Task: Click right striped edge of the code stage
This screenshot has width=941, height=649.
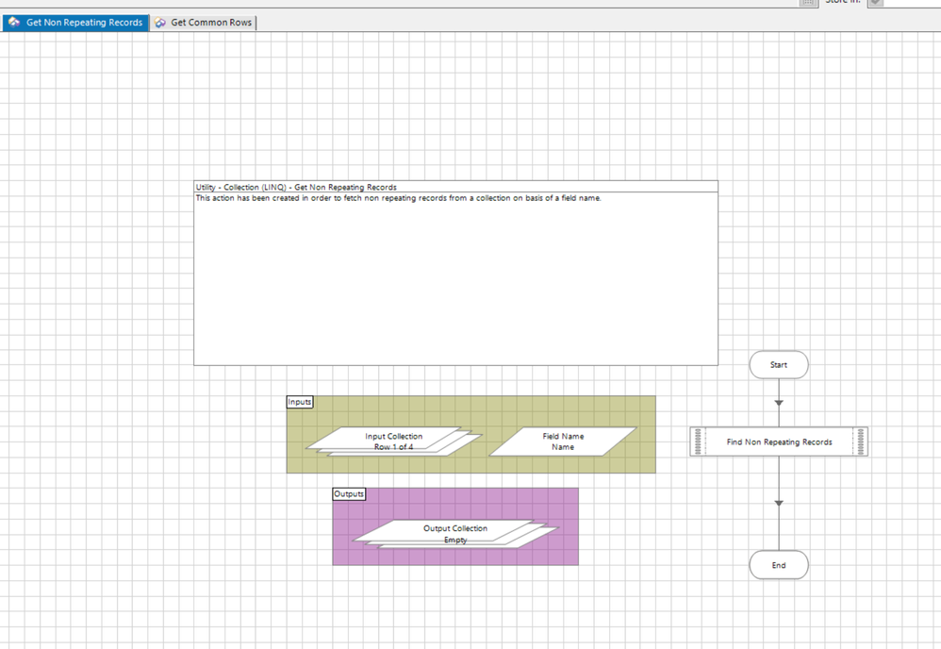Action: click(x=859, y=441)
